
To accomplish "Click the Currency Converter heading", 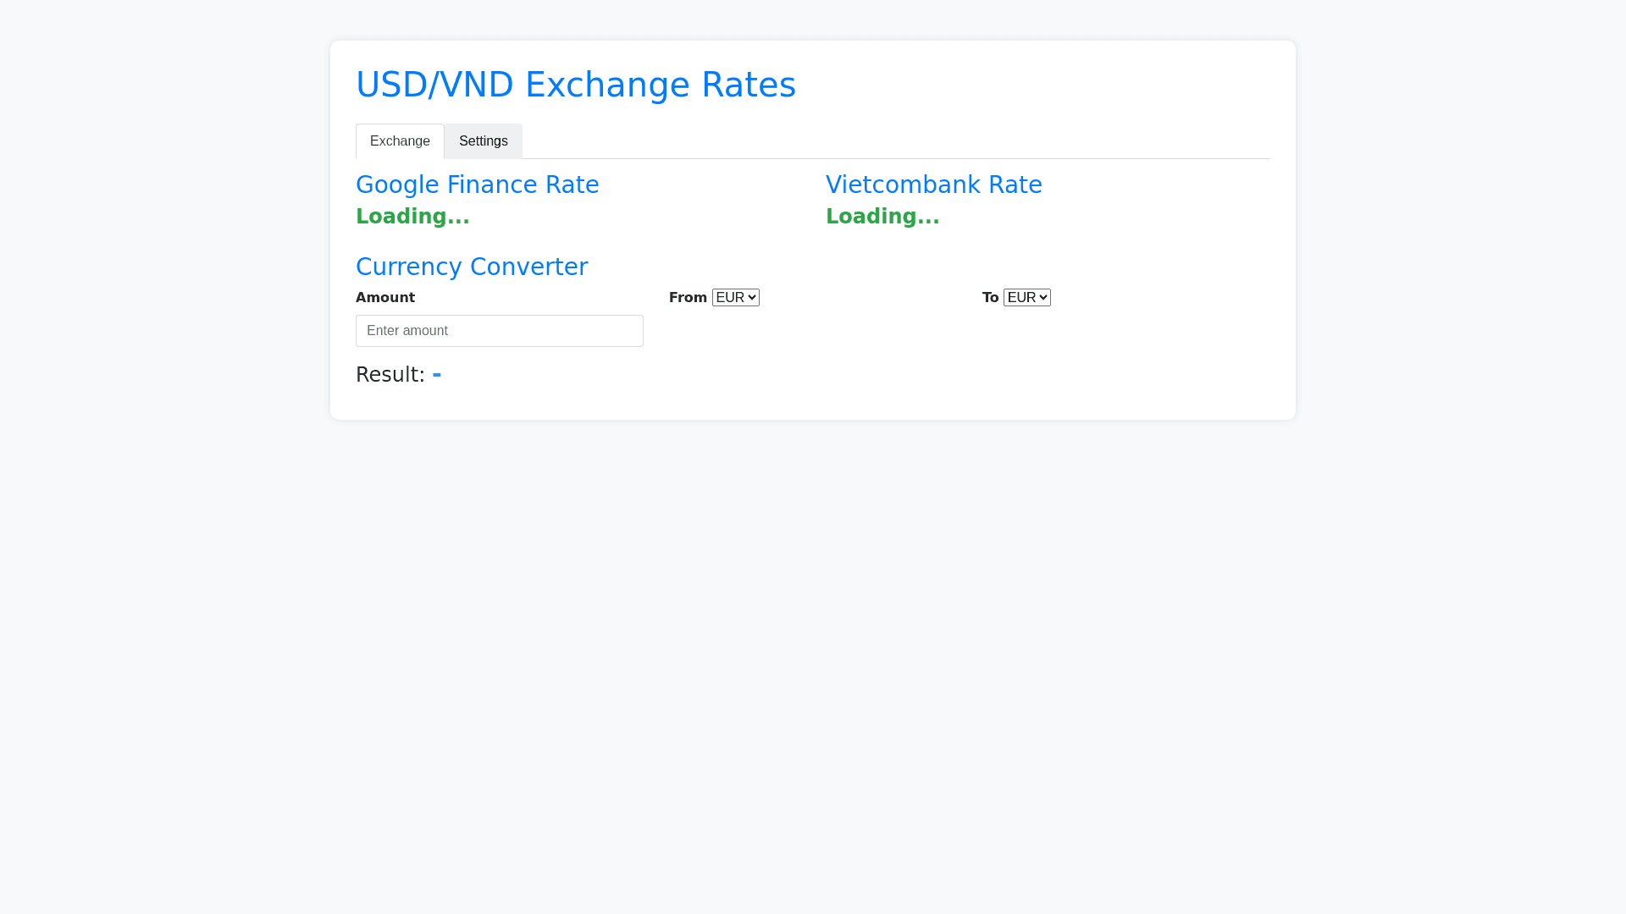I will (471, 267).
